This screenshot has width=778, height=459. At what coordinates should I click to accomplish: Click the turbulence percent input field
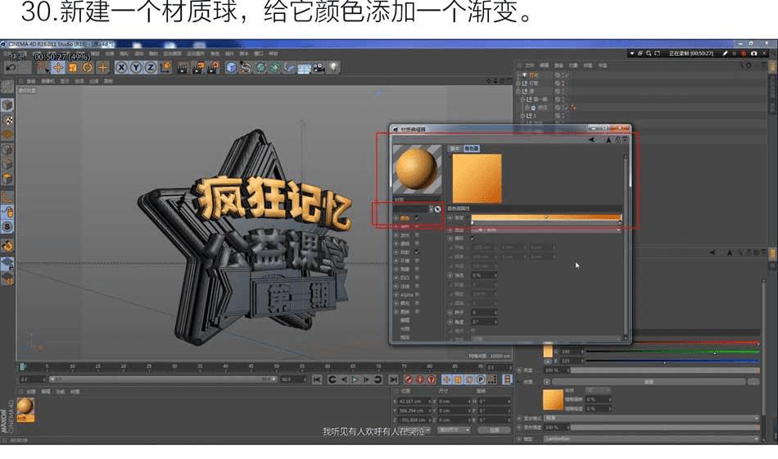pyautogui.click(x=484, y=275)
